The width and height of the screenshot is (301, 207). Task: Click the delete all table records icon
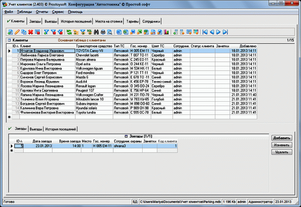coord(37,32)
